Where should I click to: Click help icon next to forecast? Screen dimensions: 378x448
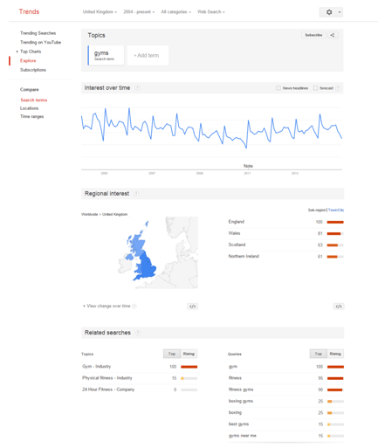point(338,88)
